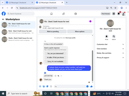Open Chrome tab search dropdown arrow
Image resolution: width=129 pixels, height=96 pixels.
tap(3, 3)
